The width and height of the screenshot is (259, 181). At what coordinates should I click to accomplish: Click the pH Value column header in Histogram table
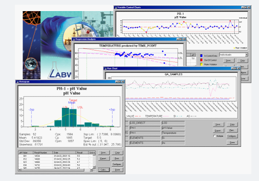[x=26, y=152]
